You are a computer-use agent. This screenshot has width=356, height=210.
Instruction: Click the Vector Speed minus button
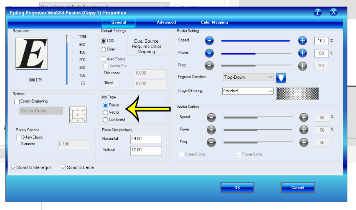click(211, 117)
